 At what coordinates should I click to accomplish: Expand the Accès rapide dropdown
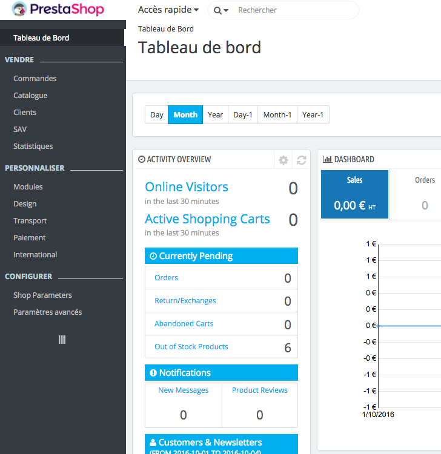168,10
